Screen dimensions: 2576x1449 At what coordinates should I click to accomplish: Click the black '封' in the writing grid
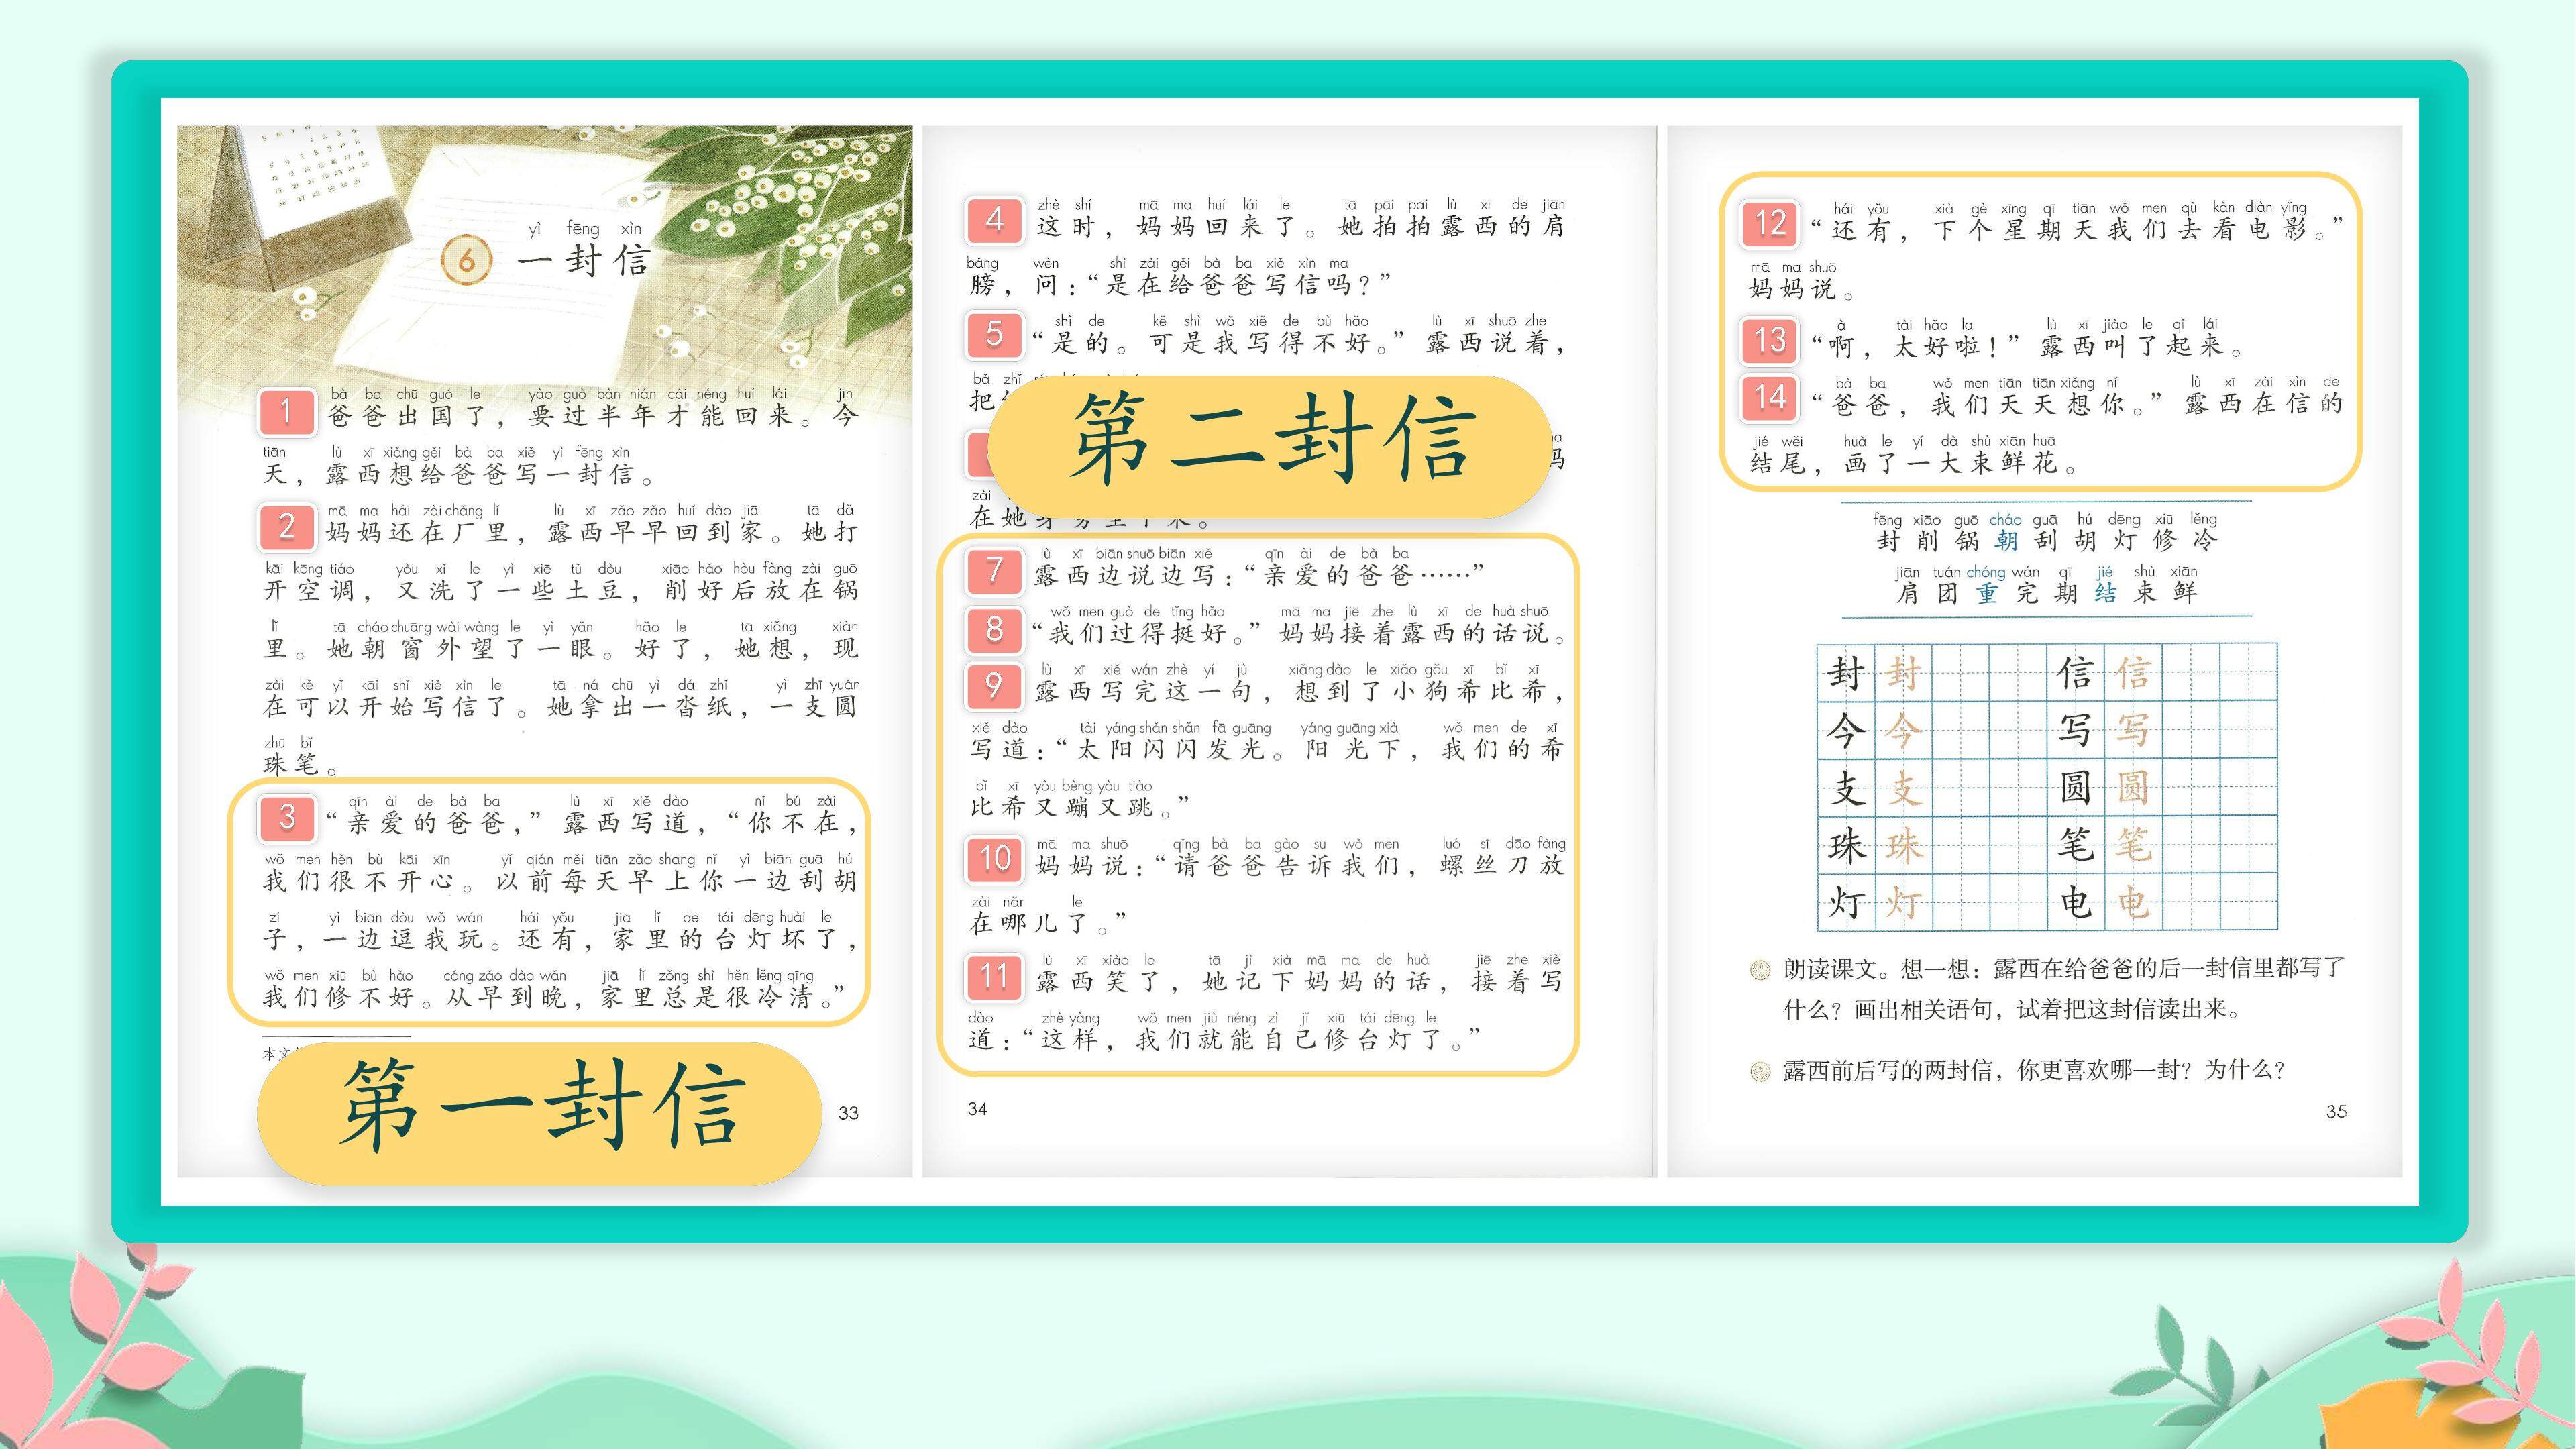(1846, 673)
